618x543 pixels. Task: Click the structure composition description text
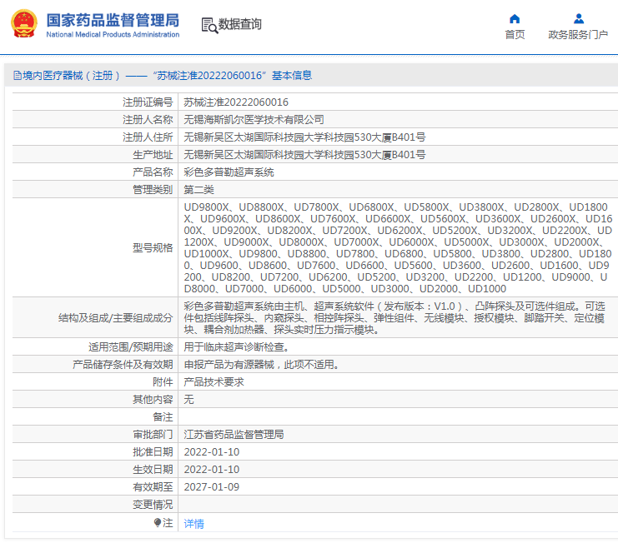tap(394, 318)
